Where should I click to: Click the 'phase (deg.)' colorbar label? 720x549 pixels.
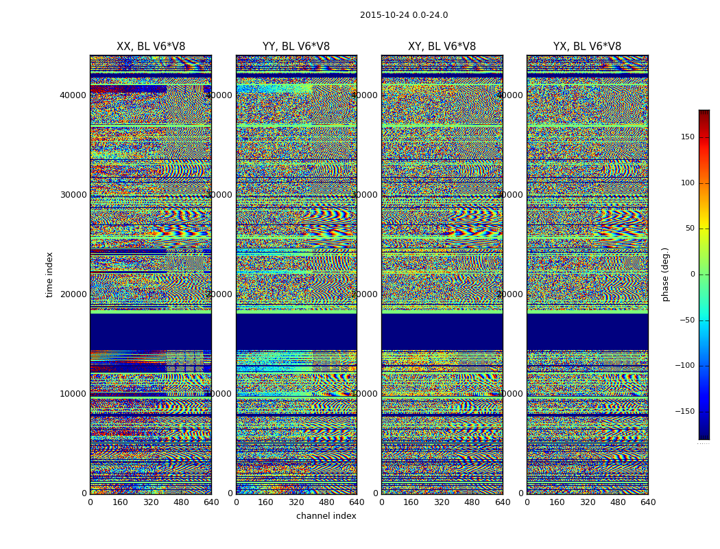click(666, 274)
